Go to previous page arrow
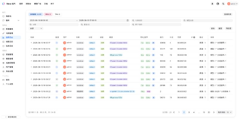This screenshot has height=119, width=239. 174,112
